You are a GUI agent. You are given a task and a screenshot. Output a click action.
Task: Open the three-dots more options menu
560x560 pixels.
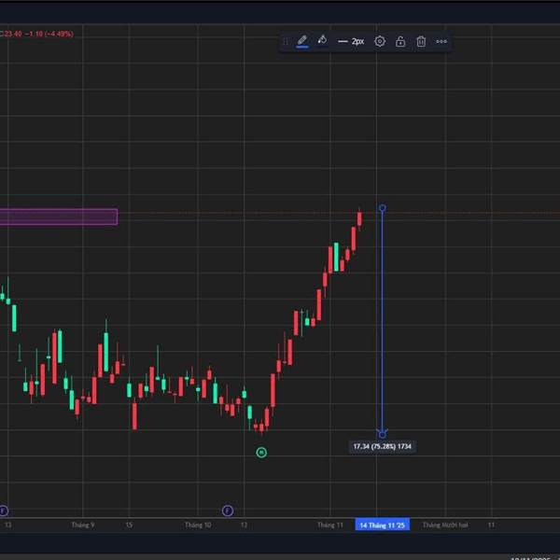(x=441, y=41)
